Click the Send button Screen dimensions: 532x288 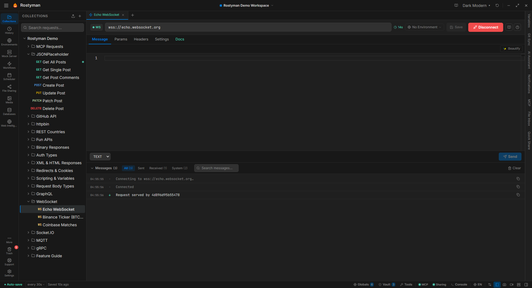[x=510, y=156]
